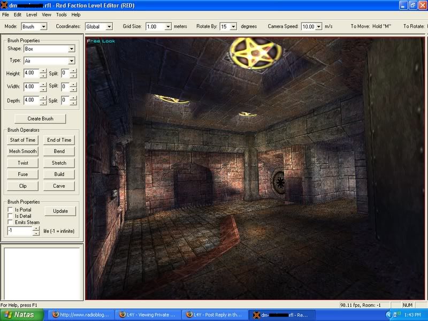Image resolution: width=428 pixels, height=321 pixels.
Task: Open the Level menu
Action: click(x=32, y=15)
